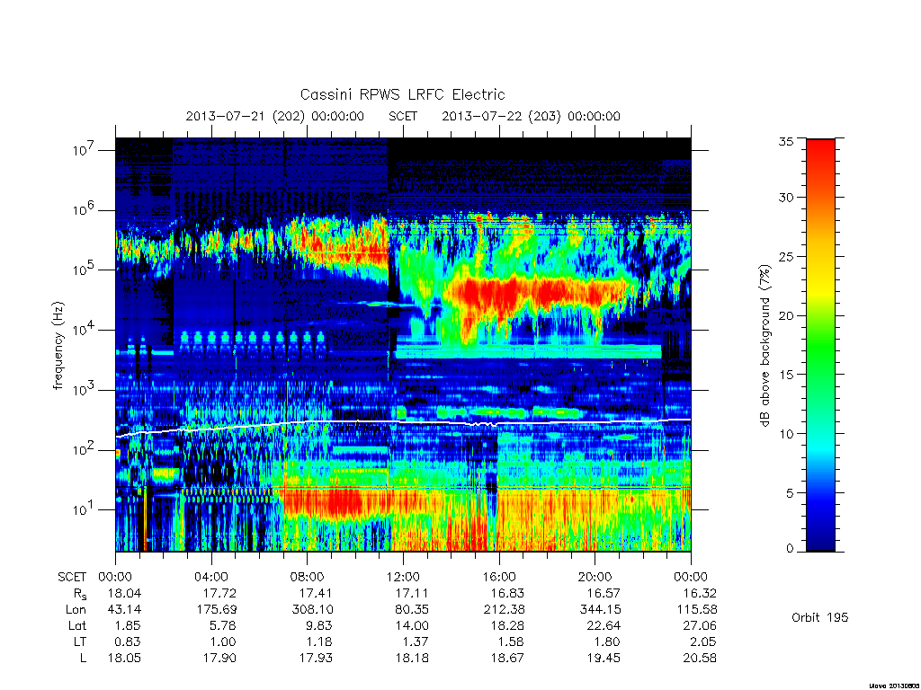Click L value 18.05
Image resolution: width=921 pixels, height=690 pixels.
click(x=124, y=659)
